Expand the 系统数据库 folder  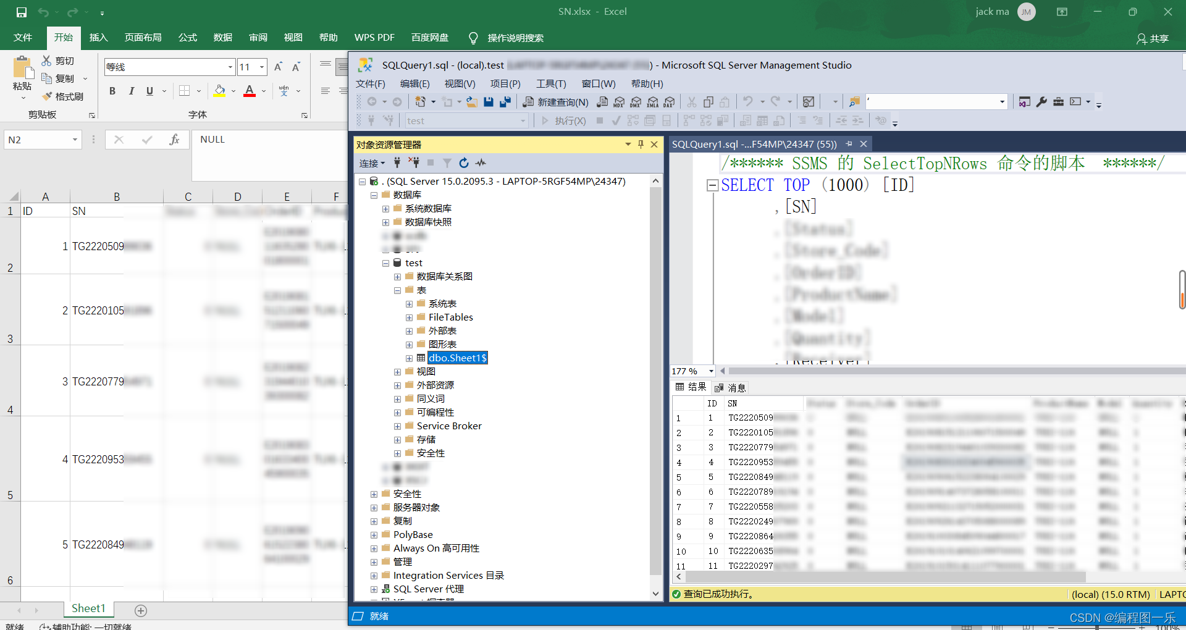tap(386, 209)
